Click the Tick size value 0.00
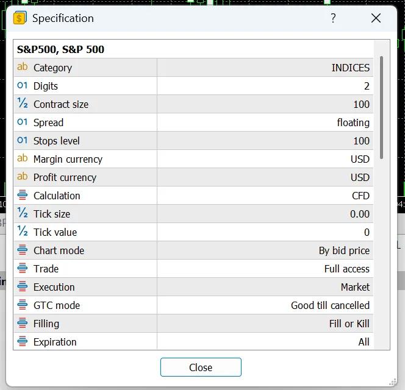The height and width of the screenshot is (390, 405). 359,214
